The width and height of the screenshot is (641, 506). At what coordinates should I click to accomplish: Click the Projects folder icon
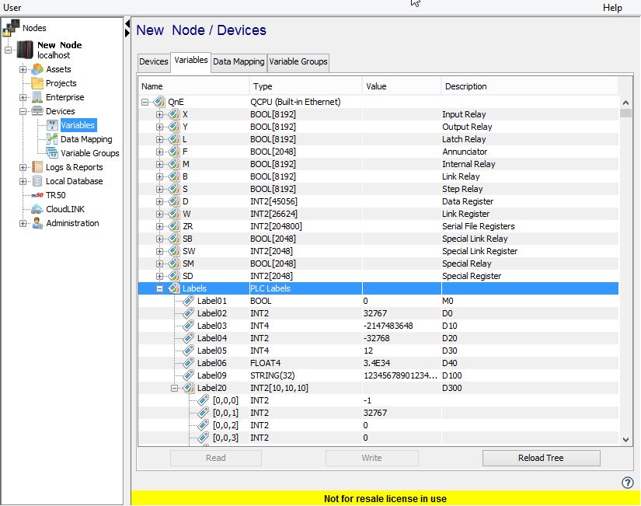click(37, 83)
